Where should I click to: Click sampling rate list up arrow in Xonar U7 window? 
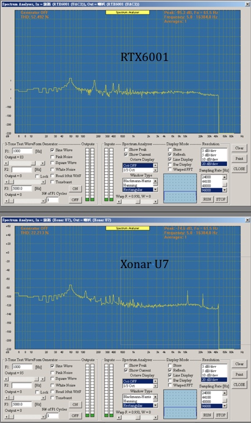click(x=225, y=393)
